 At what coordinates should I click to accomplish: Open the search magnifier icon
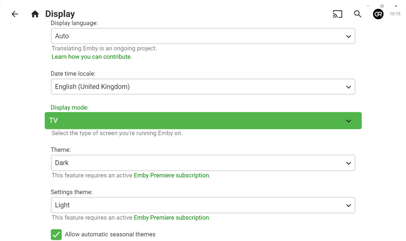tap(358, 14)
